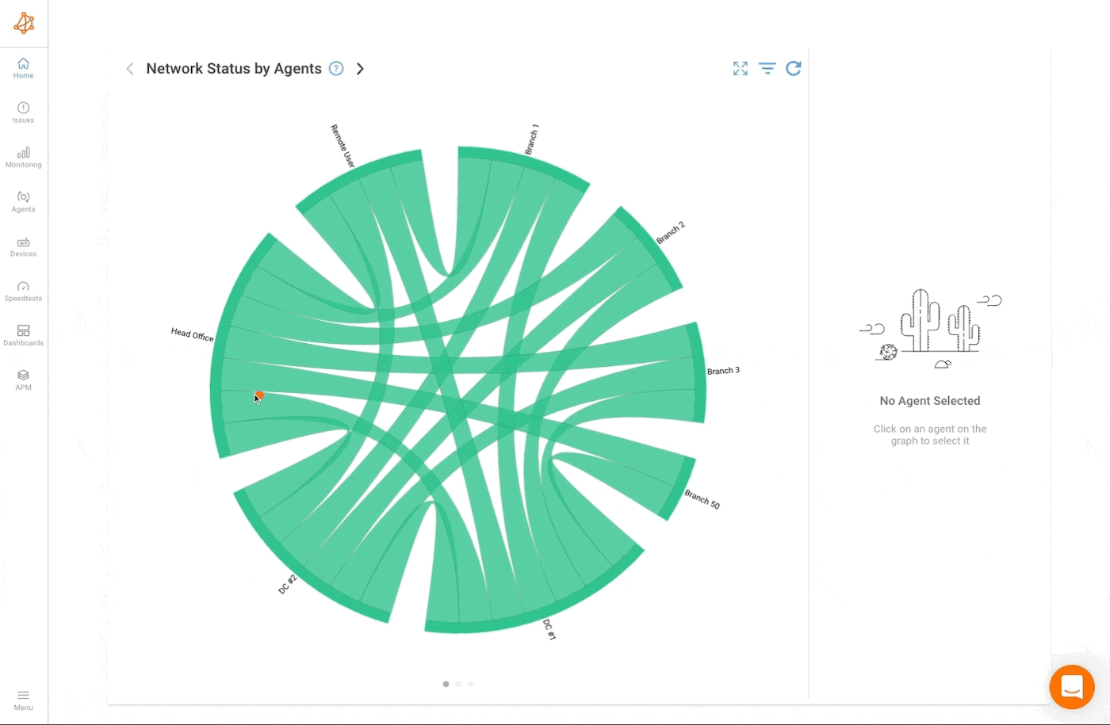The width and height of the screenshot is (1110, 725).
Task: Go back using the left chevron arrow
Action: [x=129, y=69]
